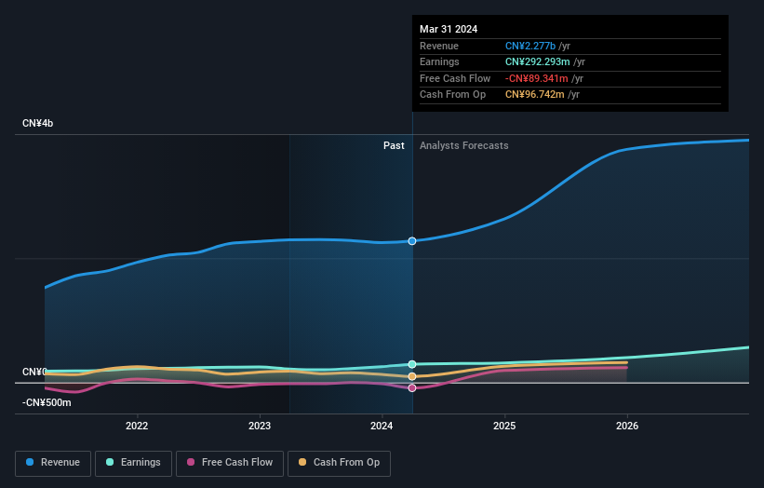Toggle the Cash From Op legend button
Screen dimensions: 764x488
[339, 463]
